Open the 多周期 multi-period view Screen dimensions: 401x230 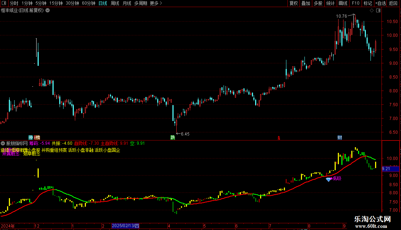click(x=141, y=3)
